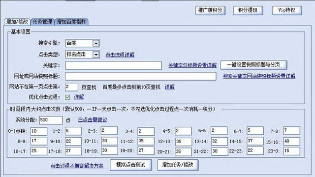Click the 8-9 hour clicks field
This screenshot has width=315, height=177.
pyautogui.click(x=39, y=141)
